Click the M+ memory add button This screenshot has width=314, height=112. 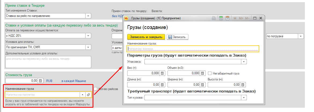pos(241,18)
